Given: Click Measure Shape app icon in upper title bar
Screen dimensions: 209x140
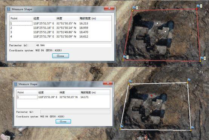Looking at the screenshot, I should point(9,9).
